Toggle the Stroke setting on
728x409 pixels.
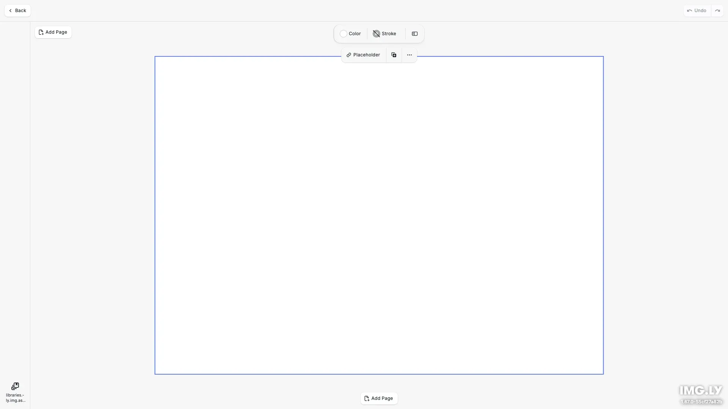point(384,33)
